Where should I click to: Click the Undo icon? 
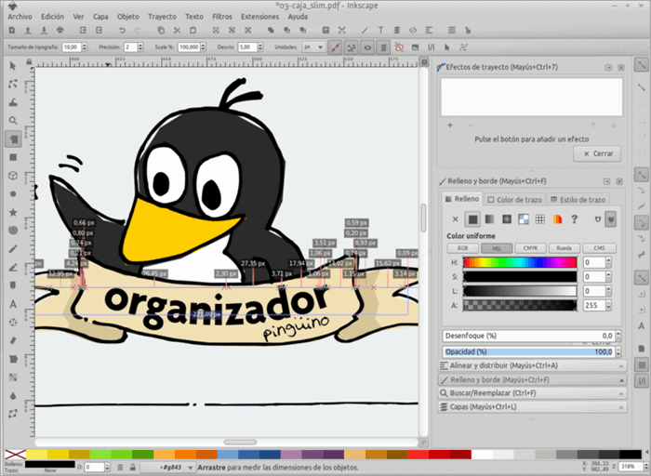122,31
